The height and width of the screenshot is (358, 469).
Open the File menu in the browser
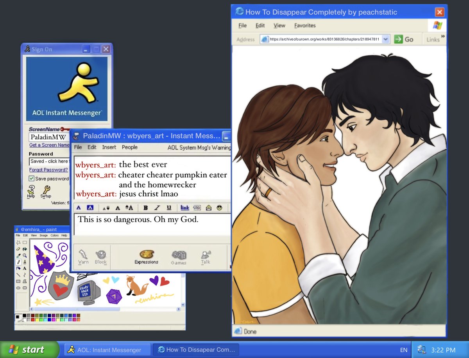243,25
